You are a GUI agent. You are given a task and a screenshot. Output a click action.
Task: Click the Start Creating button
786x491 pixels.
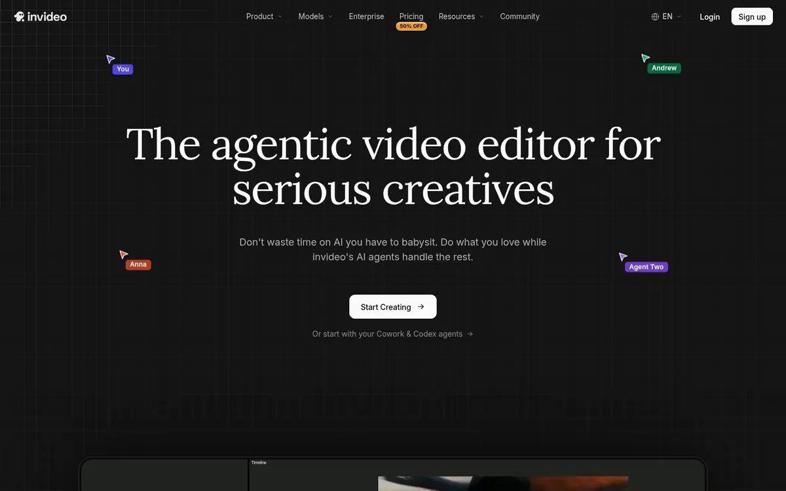pos(393,306)
